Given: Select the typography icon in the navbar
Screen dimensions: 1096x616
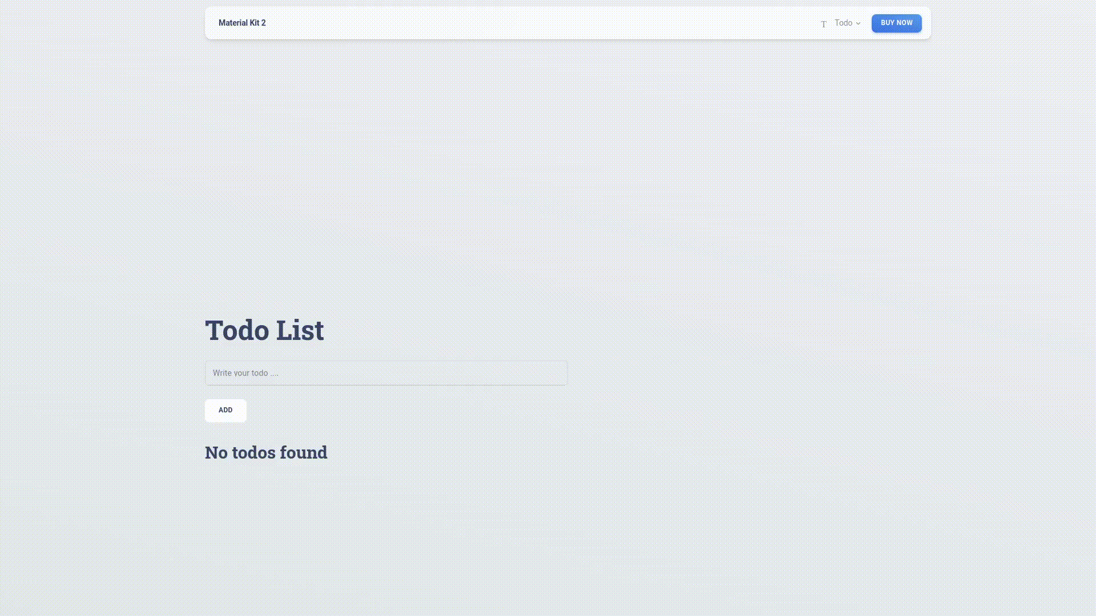Looking at the screenshot, I should click(824, 24).
